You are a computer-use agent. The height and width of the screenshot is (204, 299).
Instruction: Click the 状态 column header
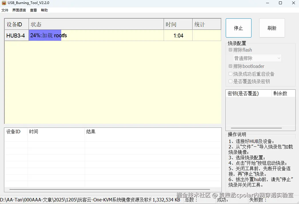click(36, 24)
